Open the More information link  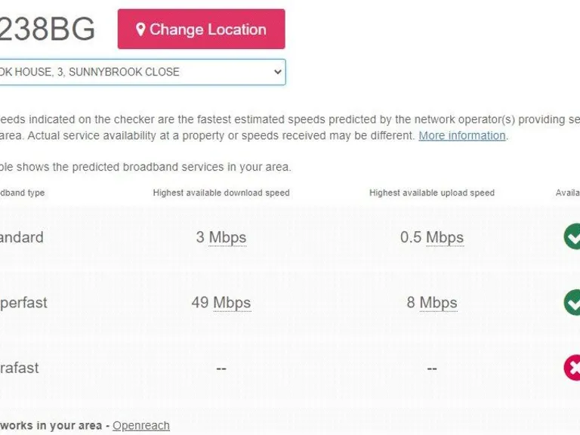[462, 136]
